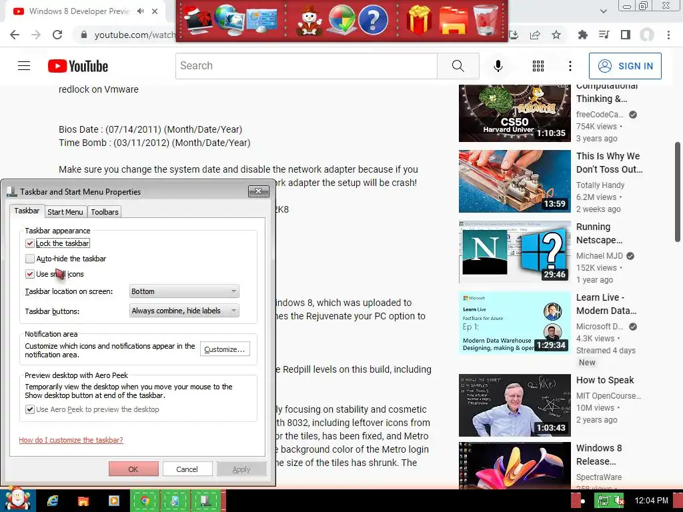The width and height of the screenshot is (683, 512).
Task: Open How to Speak video thumbnail
Action: pyautogui.click(x=514, y=405)
